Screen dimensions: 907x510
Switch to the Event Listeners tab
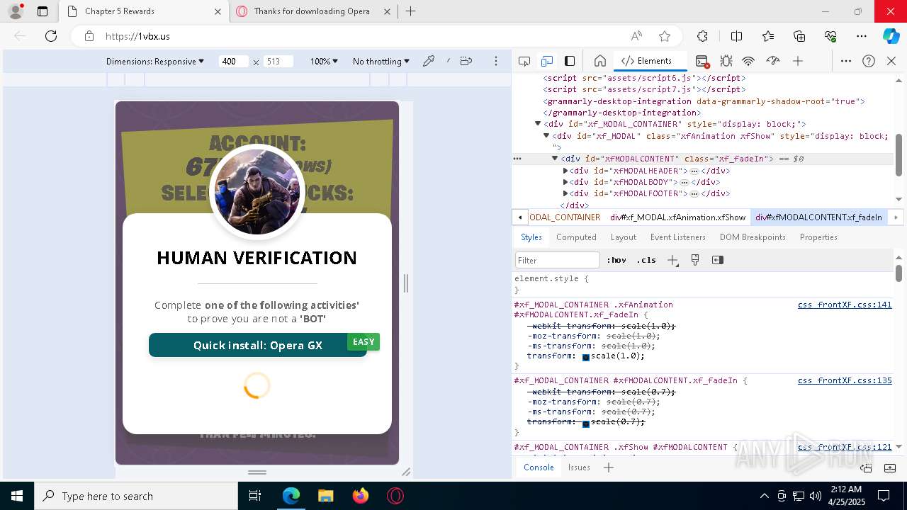click(678, 237)
